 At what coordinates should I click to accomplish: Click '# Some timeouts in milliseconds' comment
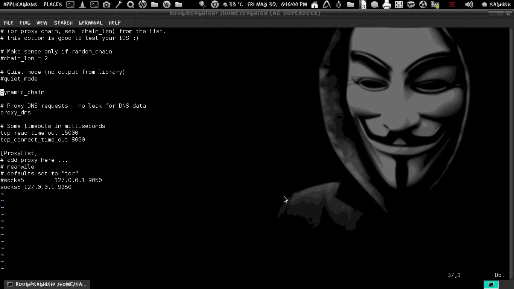click(x=53, y=126)
